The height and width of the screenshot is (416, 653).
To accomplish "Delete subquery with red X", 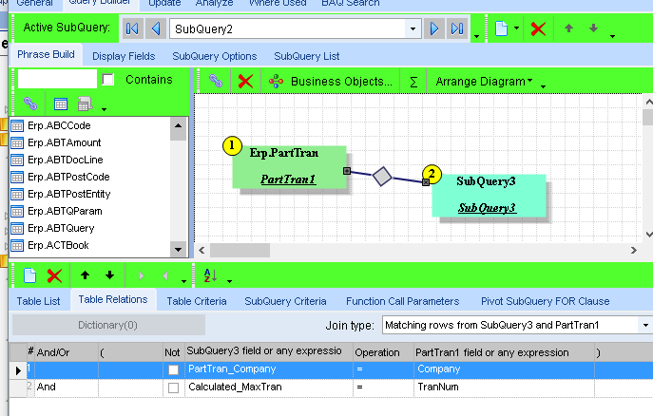I will click(538, 28).
